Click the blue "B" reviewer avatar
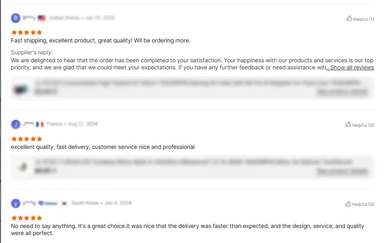The image size is (385, 243). pyautogui.click(x=15, y=18)
